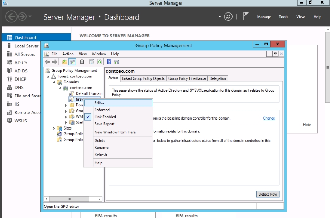This screenshot has width=330, height=218.
Task: Expand the tree node starting with 'Start'
Action: (x=66, y=123)
